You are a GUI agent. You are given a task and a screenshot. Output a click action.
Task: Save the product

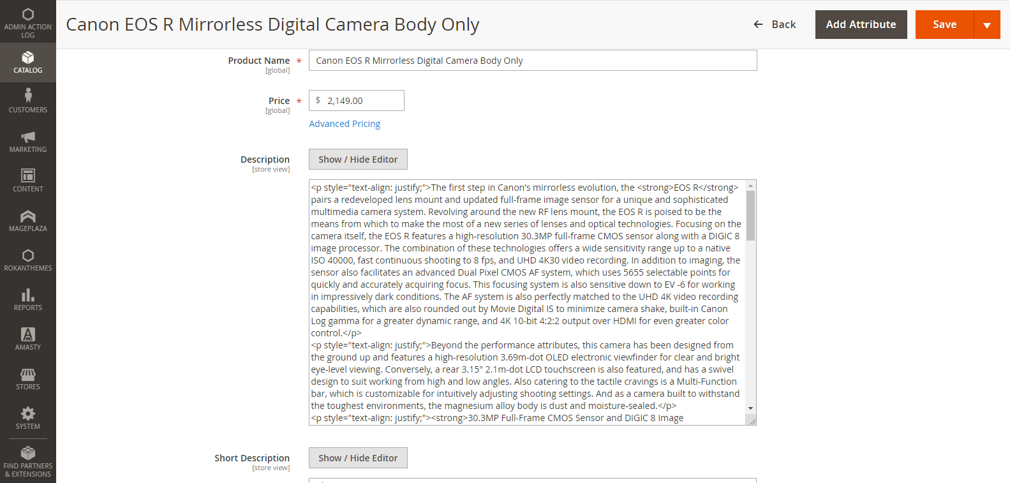(x=944, y=24)
